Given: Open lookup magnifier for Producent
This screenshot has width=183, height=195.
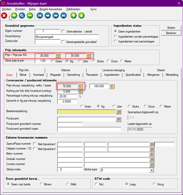Looking at the screenshot, I should tap(119, 119).
